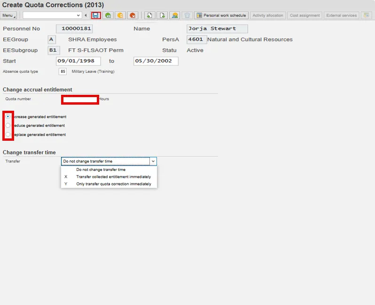Click the Absence quota type field 85

coord(62,71)
